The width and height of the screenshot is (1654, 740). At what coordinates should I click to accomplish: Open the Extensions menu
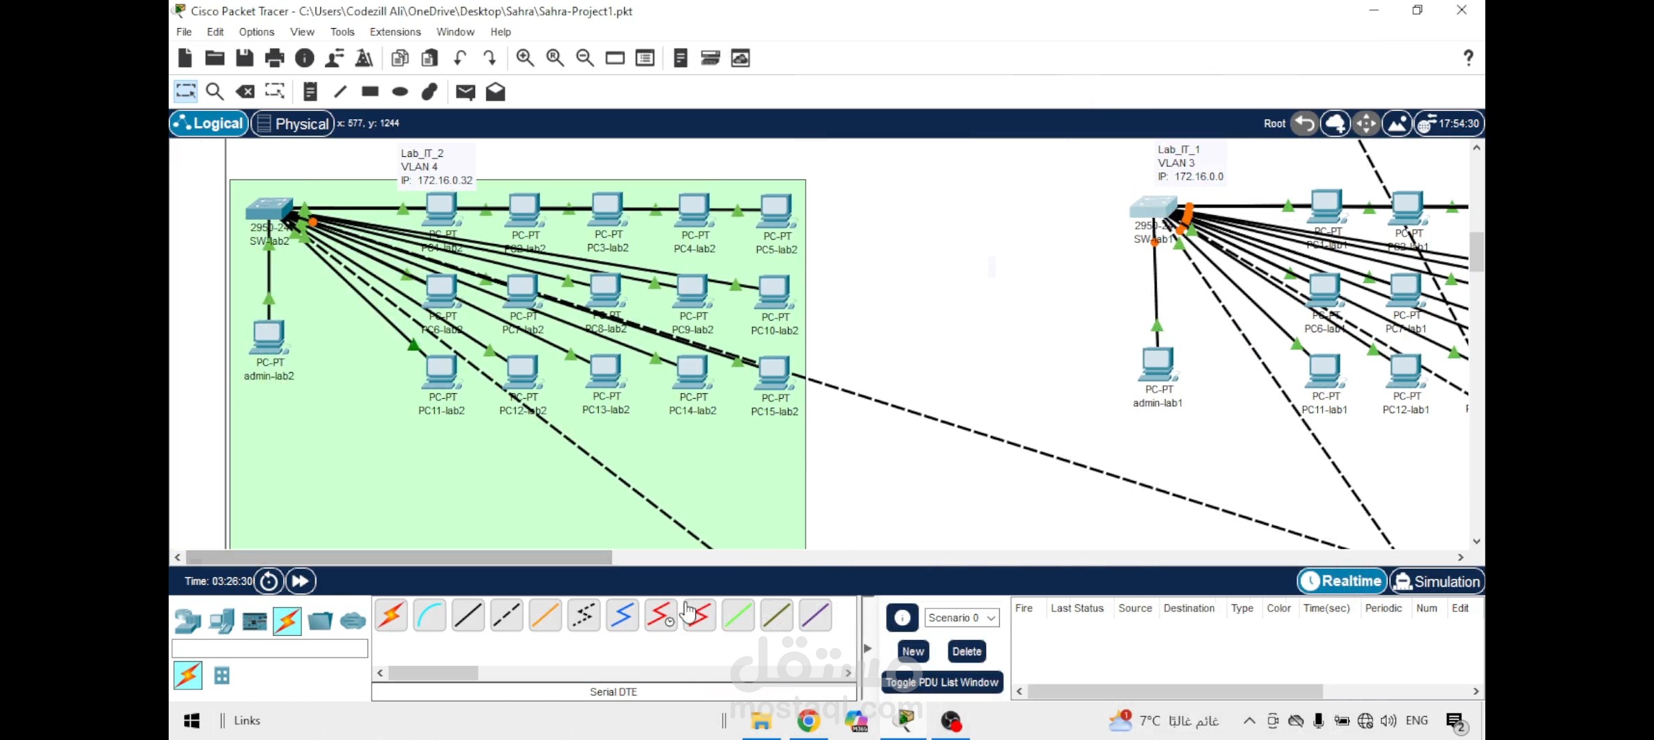click(x=395, y=32)
